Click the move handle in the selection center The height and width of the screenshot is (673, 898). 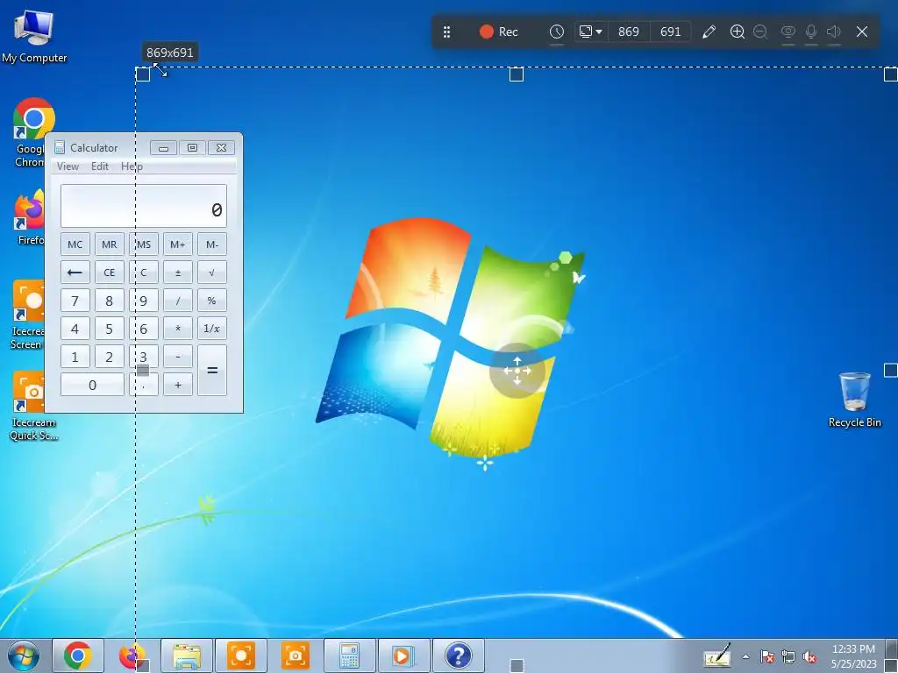click(517, 371)
